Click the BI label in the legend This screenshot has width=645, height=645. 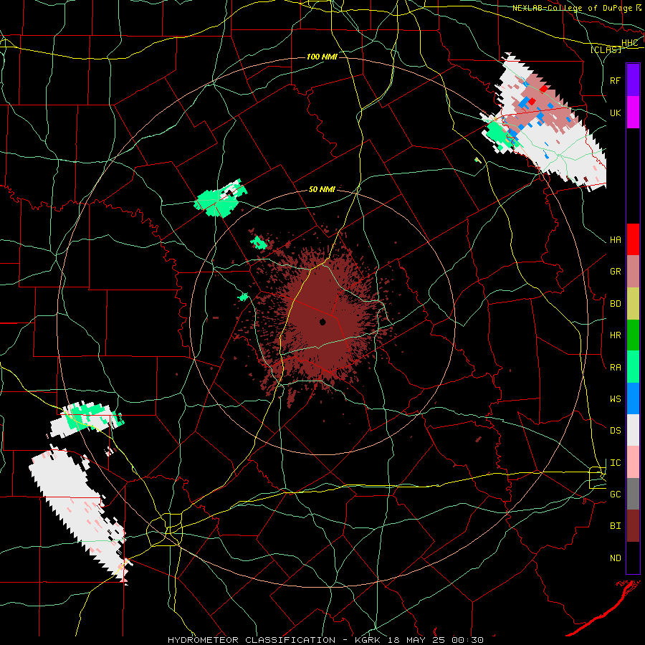(616, 526)
